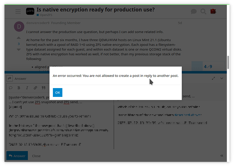Click Close to discard the draft
This screenshot has width=234, height=166.
[36, 156]
